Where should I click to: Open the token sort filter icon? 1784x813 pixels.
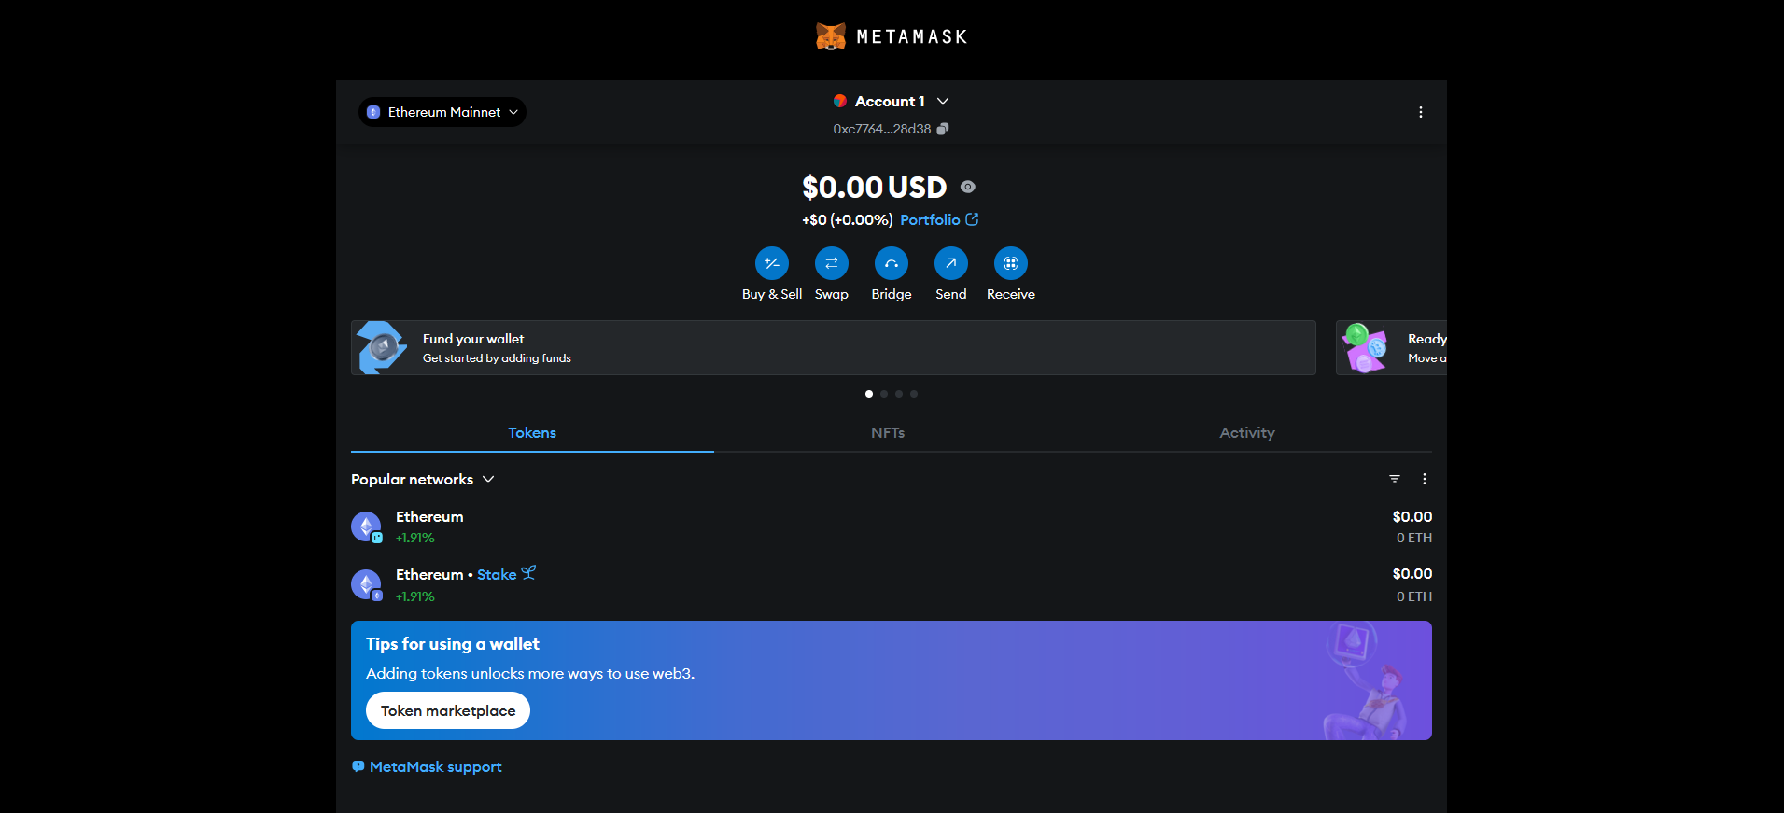tap(1395, 479)
